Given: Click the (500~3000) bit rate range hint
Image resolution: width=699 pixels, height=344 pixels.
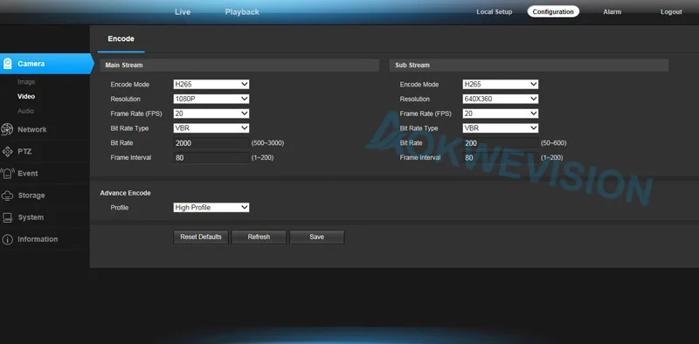Looking at the screenshot, I should click(x=267, y=143).
